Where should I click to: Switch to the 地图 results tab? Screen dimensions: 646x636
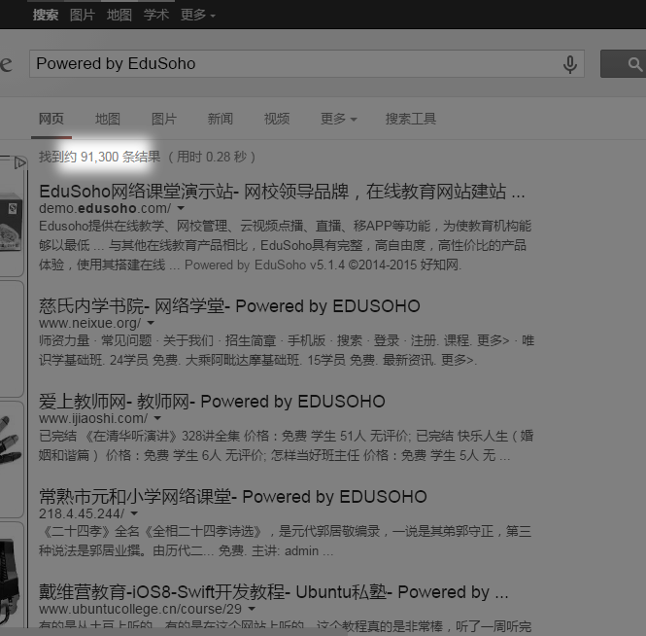108,119
